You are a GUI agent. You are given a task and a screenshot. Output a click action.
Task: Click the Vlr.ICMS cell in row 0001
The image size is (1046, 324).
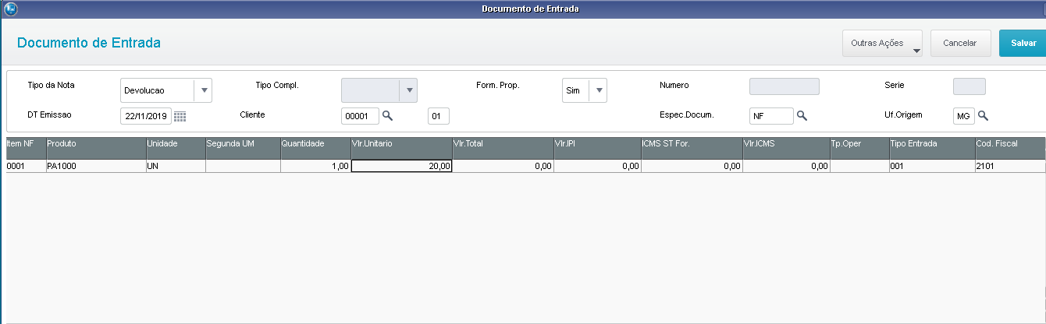click(x=786, y=166)
